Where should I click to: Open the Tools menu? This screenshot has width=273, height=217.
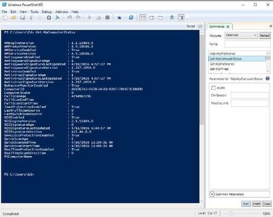point(34,12)
